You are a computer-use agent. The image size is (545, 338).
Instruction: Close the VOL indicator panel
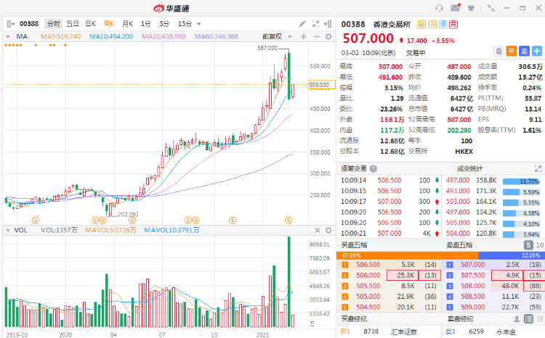coord(318,230)
